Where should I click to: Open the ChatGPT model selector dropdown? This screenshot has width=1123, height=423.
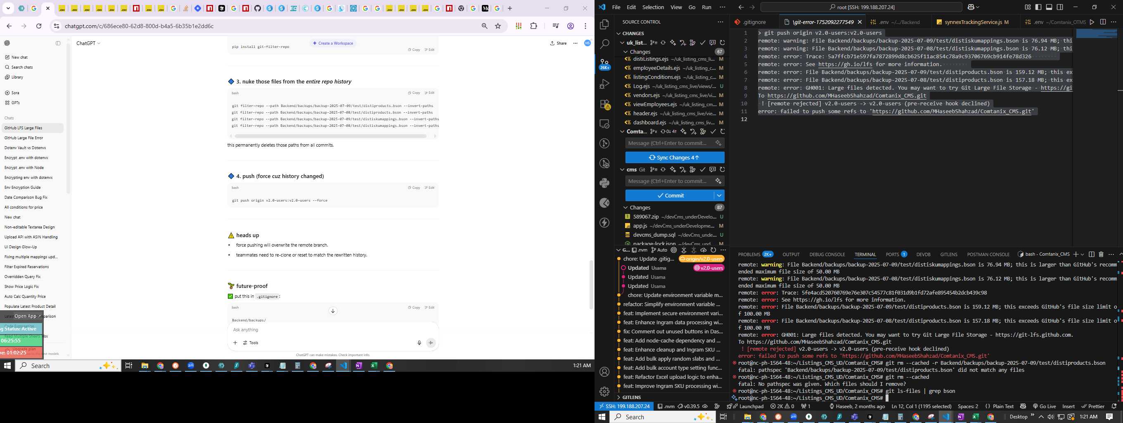[88, 43]
